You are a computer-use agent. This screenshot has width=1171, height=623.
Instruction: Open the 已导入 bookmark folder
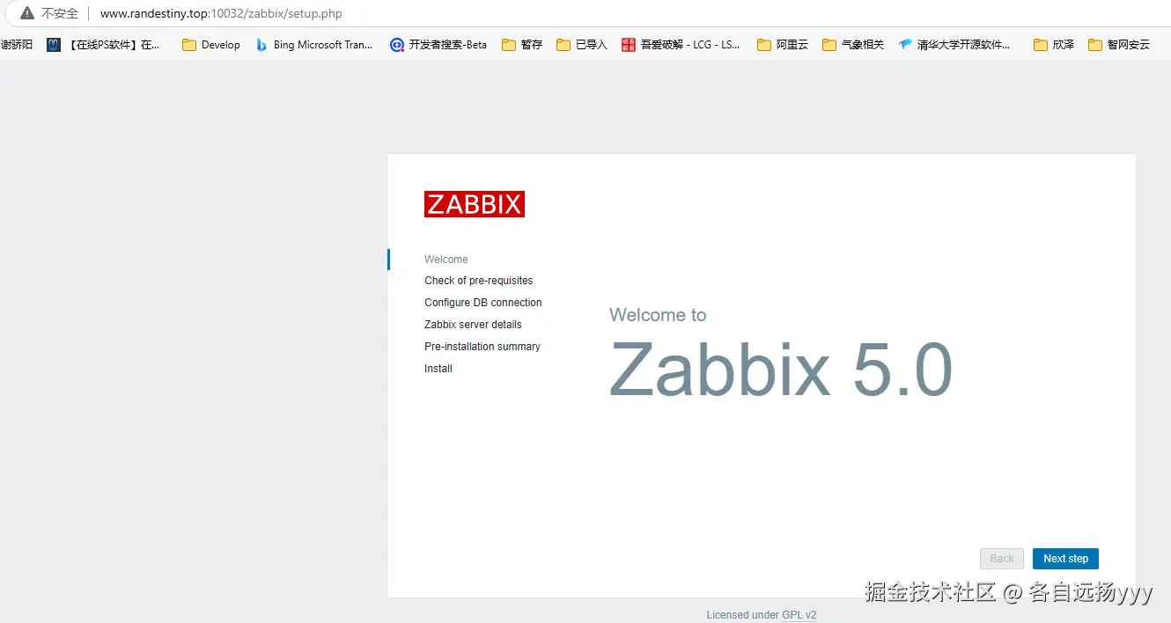(582, 45)
